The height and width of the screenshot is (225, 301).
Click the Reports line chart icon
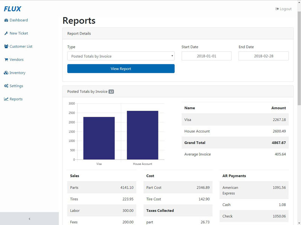pos(6,99)
